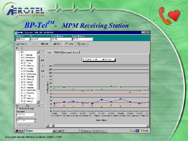
Task: Expand the 21, Tuesday tree node
Action: [x=22, y=87]
